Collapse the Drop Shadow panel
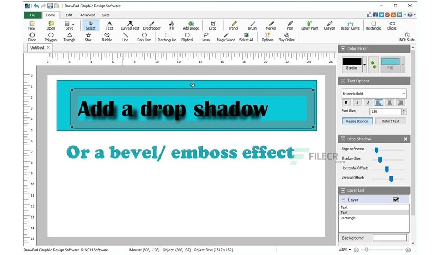Screen dimensions: 440x255 343,139
